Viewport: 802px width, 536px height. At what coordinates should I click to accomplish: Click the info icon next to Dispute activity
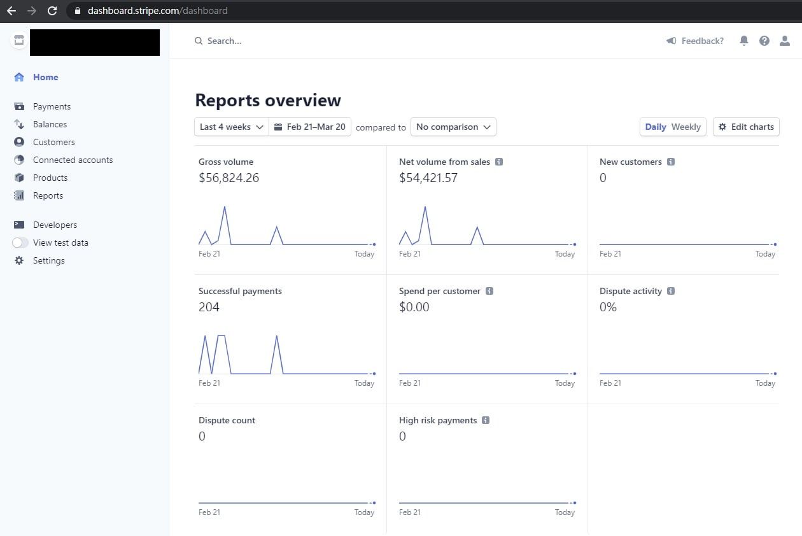(x=671, y=291)
